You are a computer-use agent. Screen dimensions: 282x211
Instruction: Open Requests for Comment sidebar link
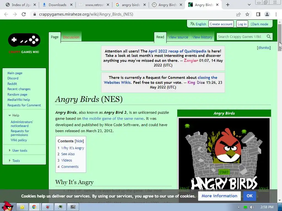point(24,105)
